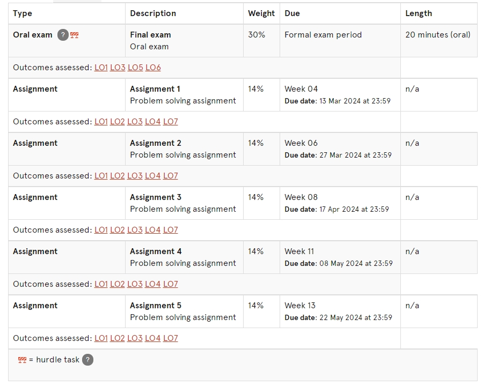Screen dimensions: 483x386
Task: Select LO3 link under Assignment 2 outcomes
Action: pos(135,176)
